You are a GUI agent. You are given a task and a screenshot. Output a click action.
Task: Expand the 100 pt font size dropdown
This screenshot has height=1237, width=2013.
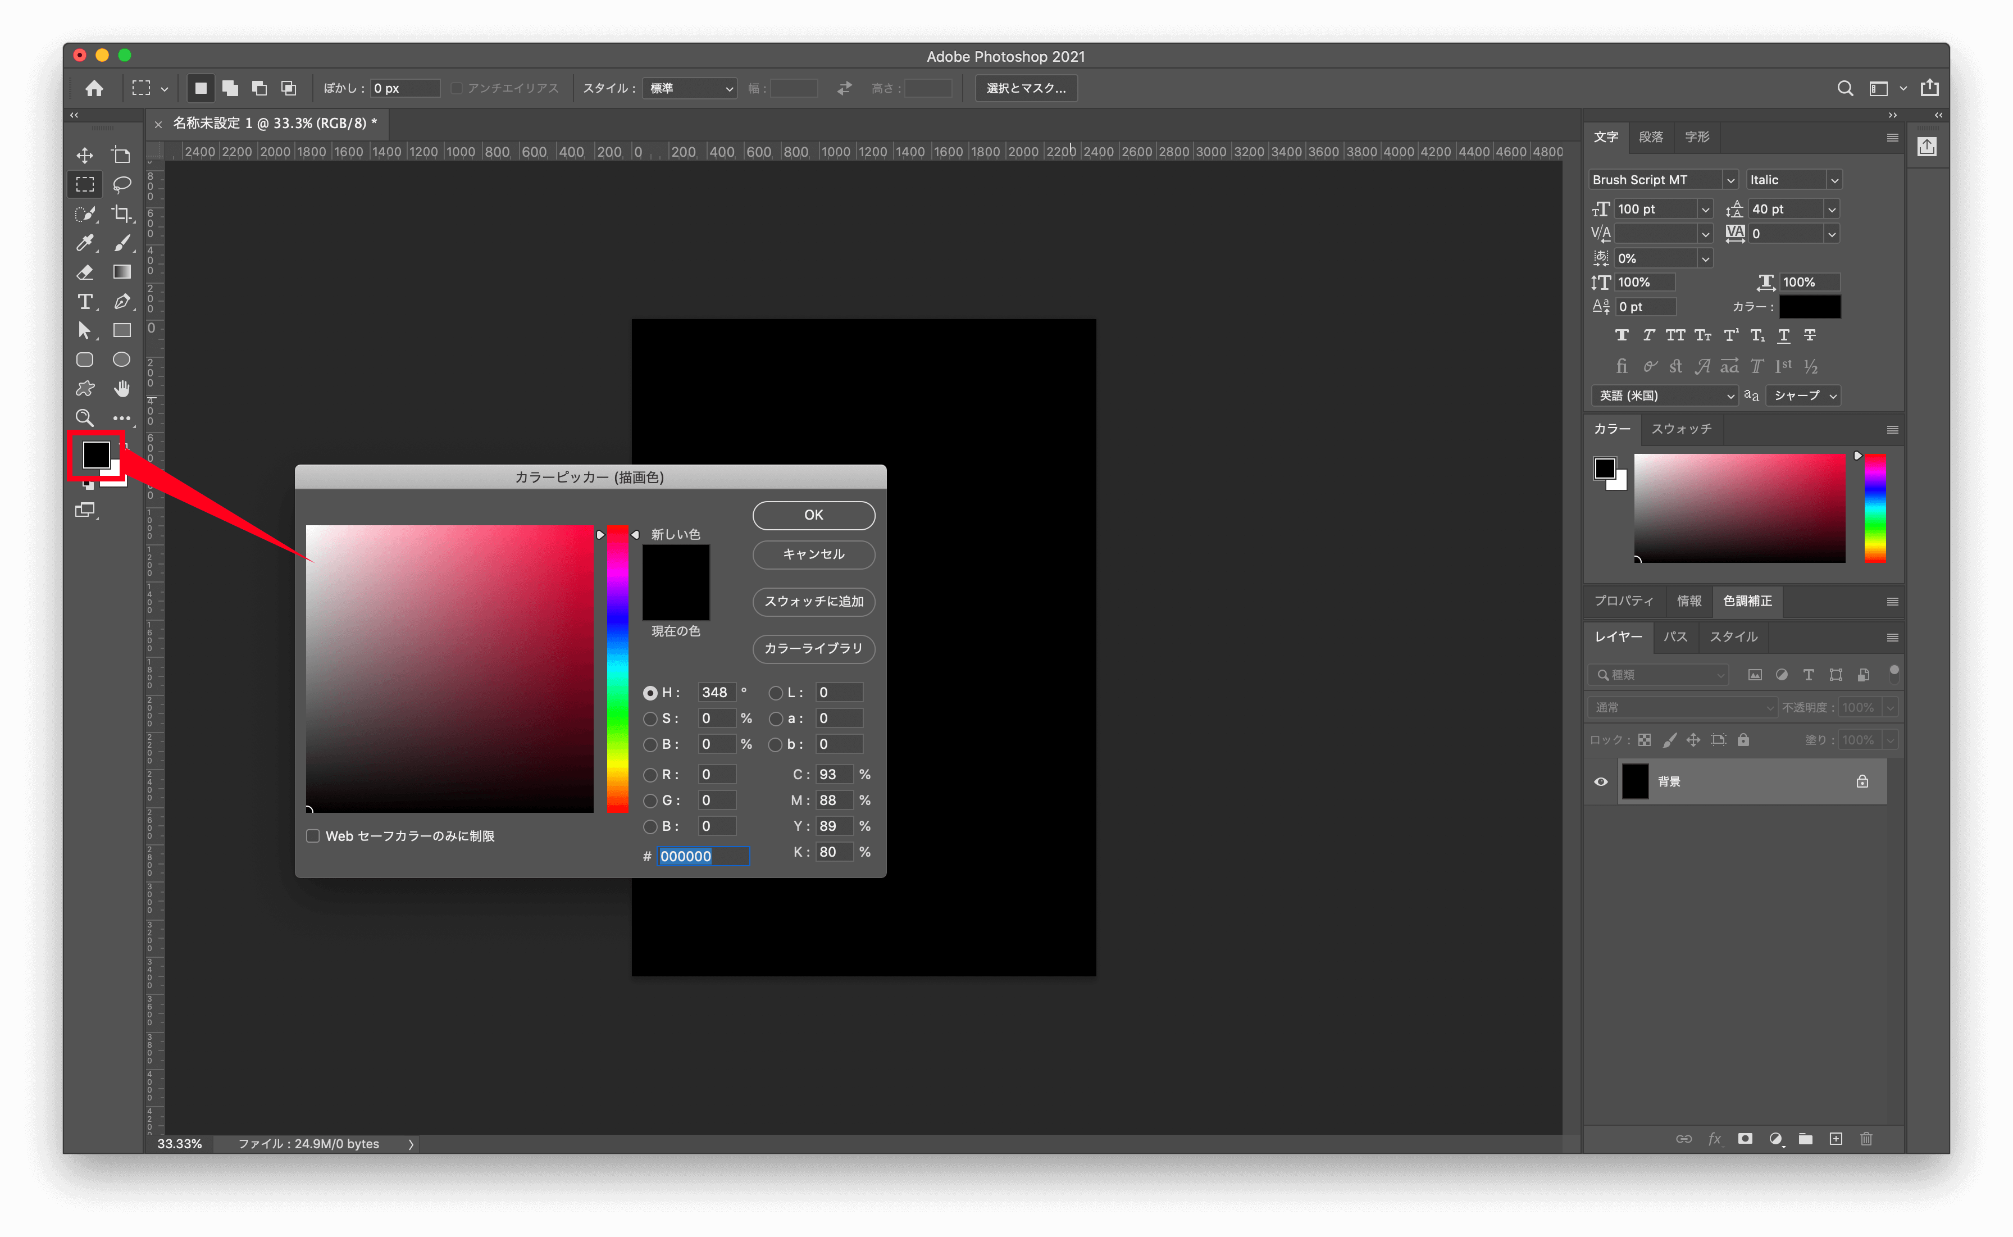1705,210
